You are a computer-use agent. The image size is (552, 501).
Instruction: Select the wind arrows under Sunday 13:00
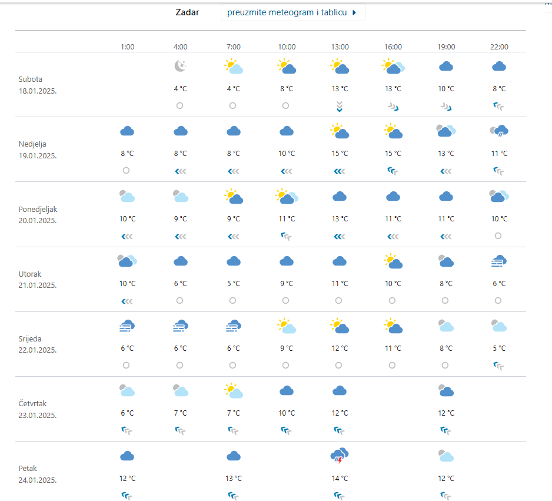pyautogui.click(x=340, y=171)
